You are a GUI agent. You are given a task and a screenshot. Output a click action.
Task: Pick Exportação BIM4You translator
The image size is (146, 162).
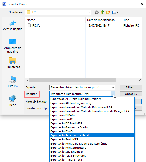(92, 115)
